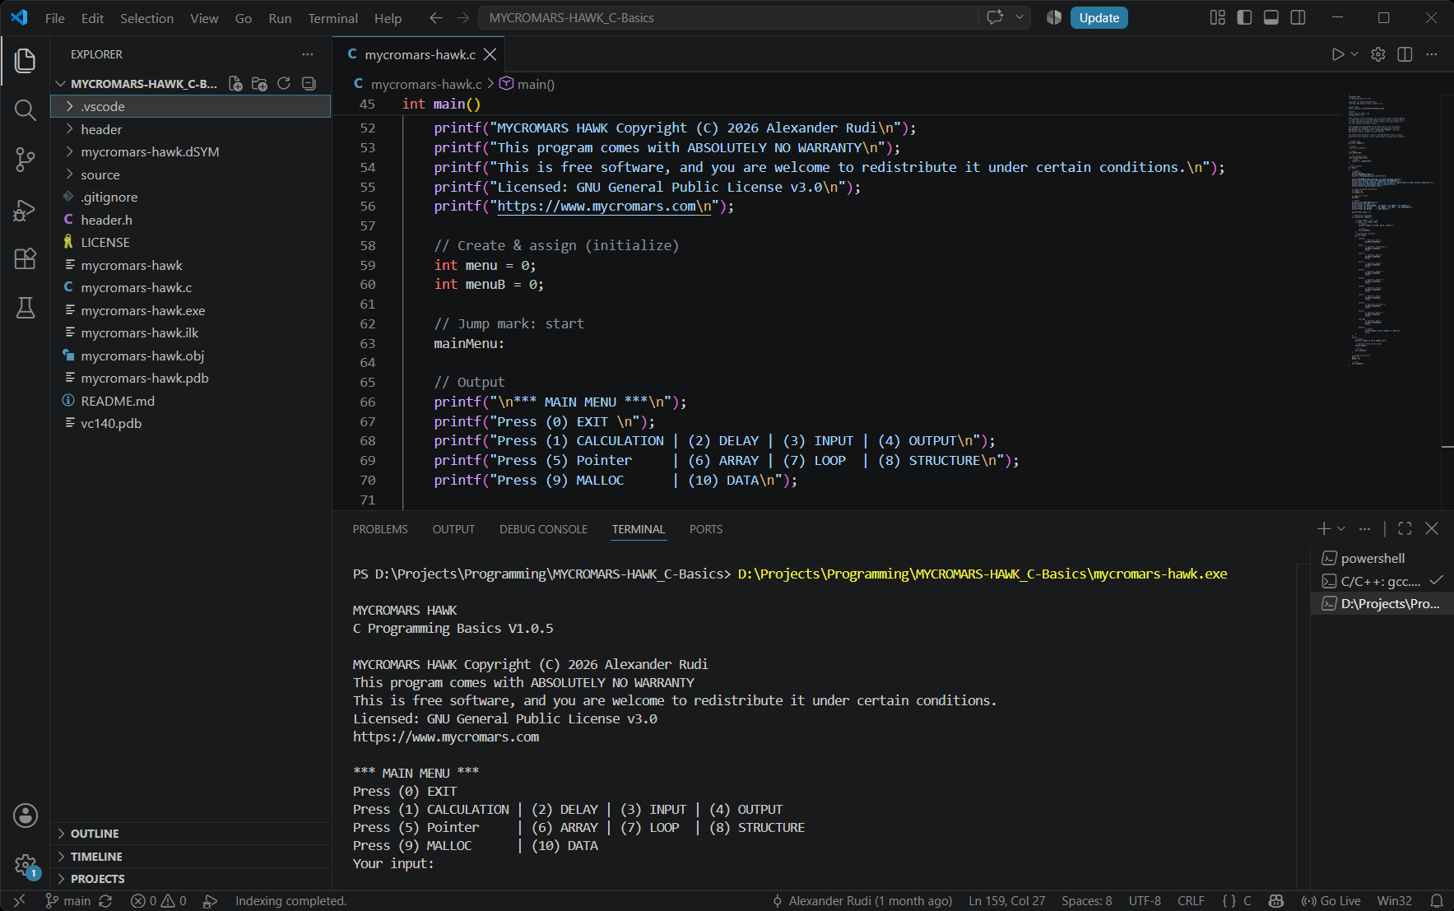This screenshot has width=1454, height=911.
Task: Add a new terminal with plus icon
Action: coord(1323,528)
